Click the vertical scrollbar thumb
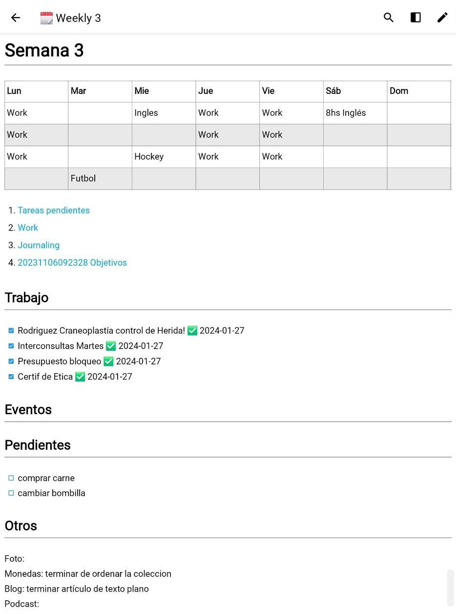 coord(451,587)
